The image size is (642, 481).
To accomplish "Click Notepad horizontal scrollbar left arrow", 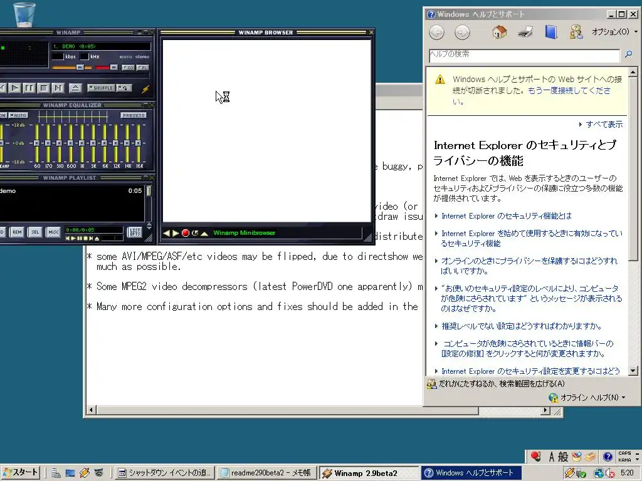I will pos(92,410).
